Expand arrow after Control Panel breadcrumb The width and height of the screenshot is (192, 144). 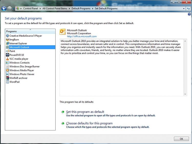pos(40,8)
